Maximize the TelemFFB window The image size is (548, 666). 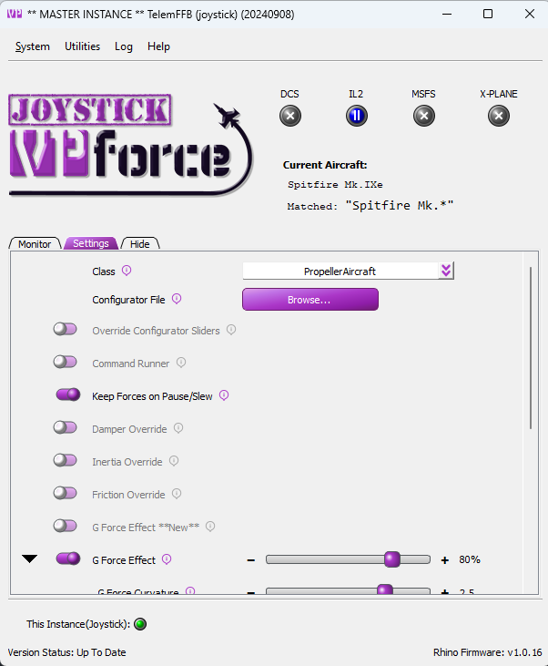pos(488,14)
